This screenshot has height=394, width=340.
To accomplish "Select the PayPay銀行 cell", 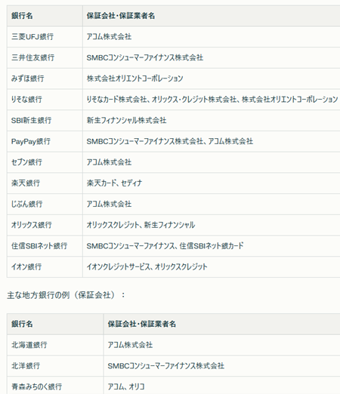I will pyautogui.click(x=45, y=141).
